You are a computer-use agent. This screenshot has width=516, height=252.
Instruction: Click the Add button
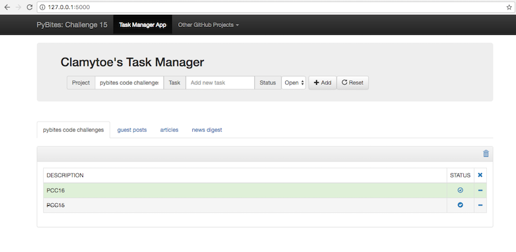322,83
